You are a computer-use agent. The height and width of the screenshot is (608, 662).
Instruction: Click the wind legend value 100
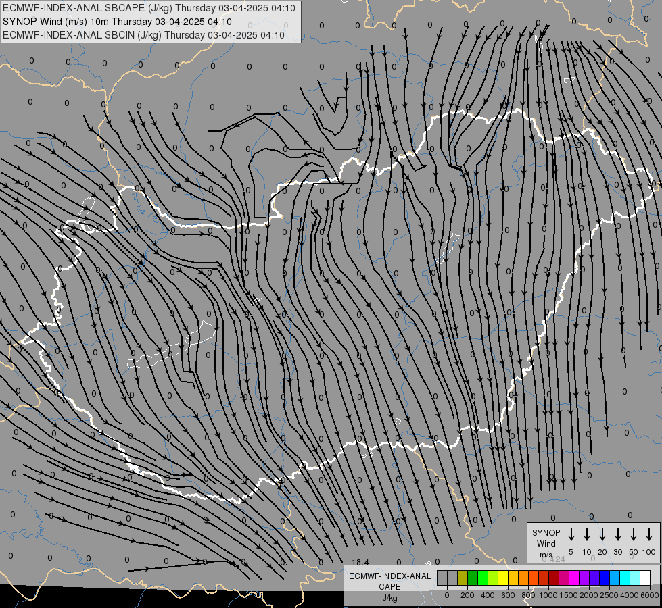click(x=649, y=552)
